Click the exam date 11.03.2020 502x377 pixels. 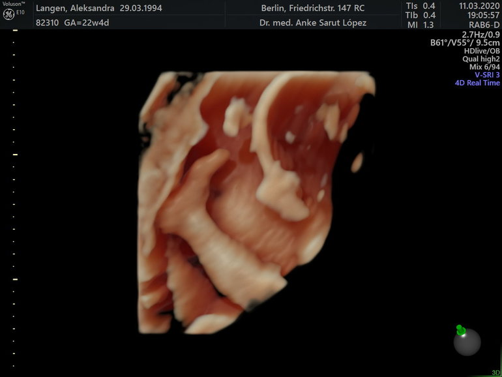point(479,6)
